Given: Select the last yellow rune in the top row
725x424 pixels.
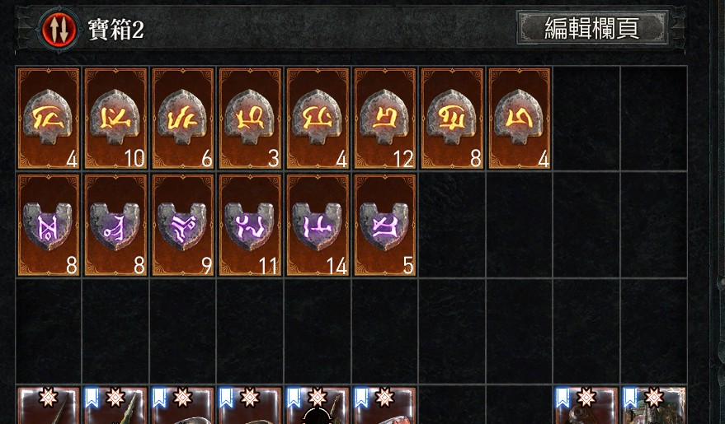Looking at the screenshot, I should (520, 118).
